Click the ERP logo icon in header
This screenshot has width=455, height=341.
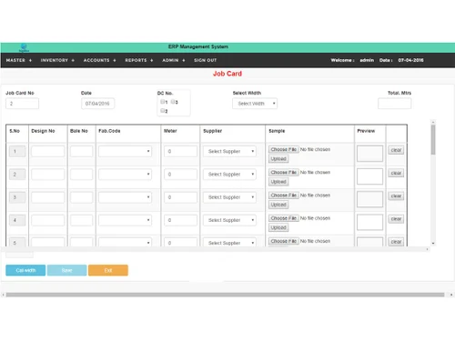(x=24, y=47)
